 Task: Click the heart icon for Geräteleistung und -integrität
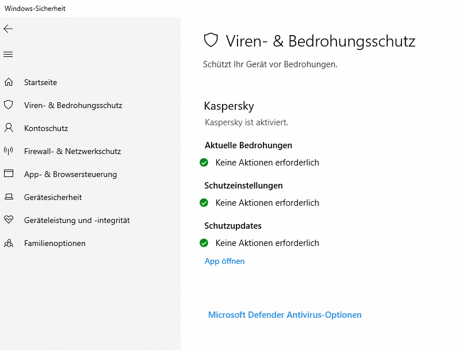click(9, 220)
